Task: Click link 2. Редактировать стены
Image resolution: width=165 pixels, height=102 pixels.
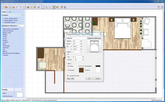Action: click(x=10, y=21)
